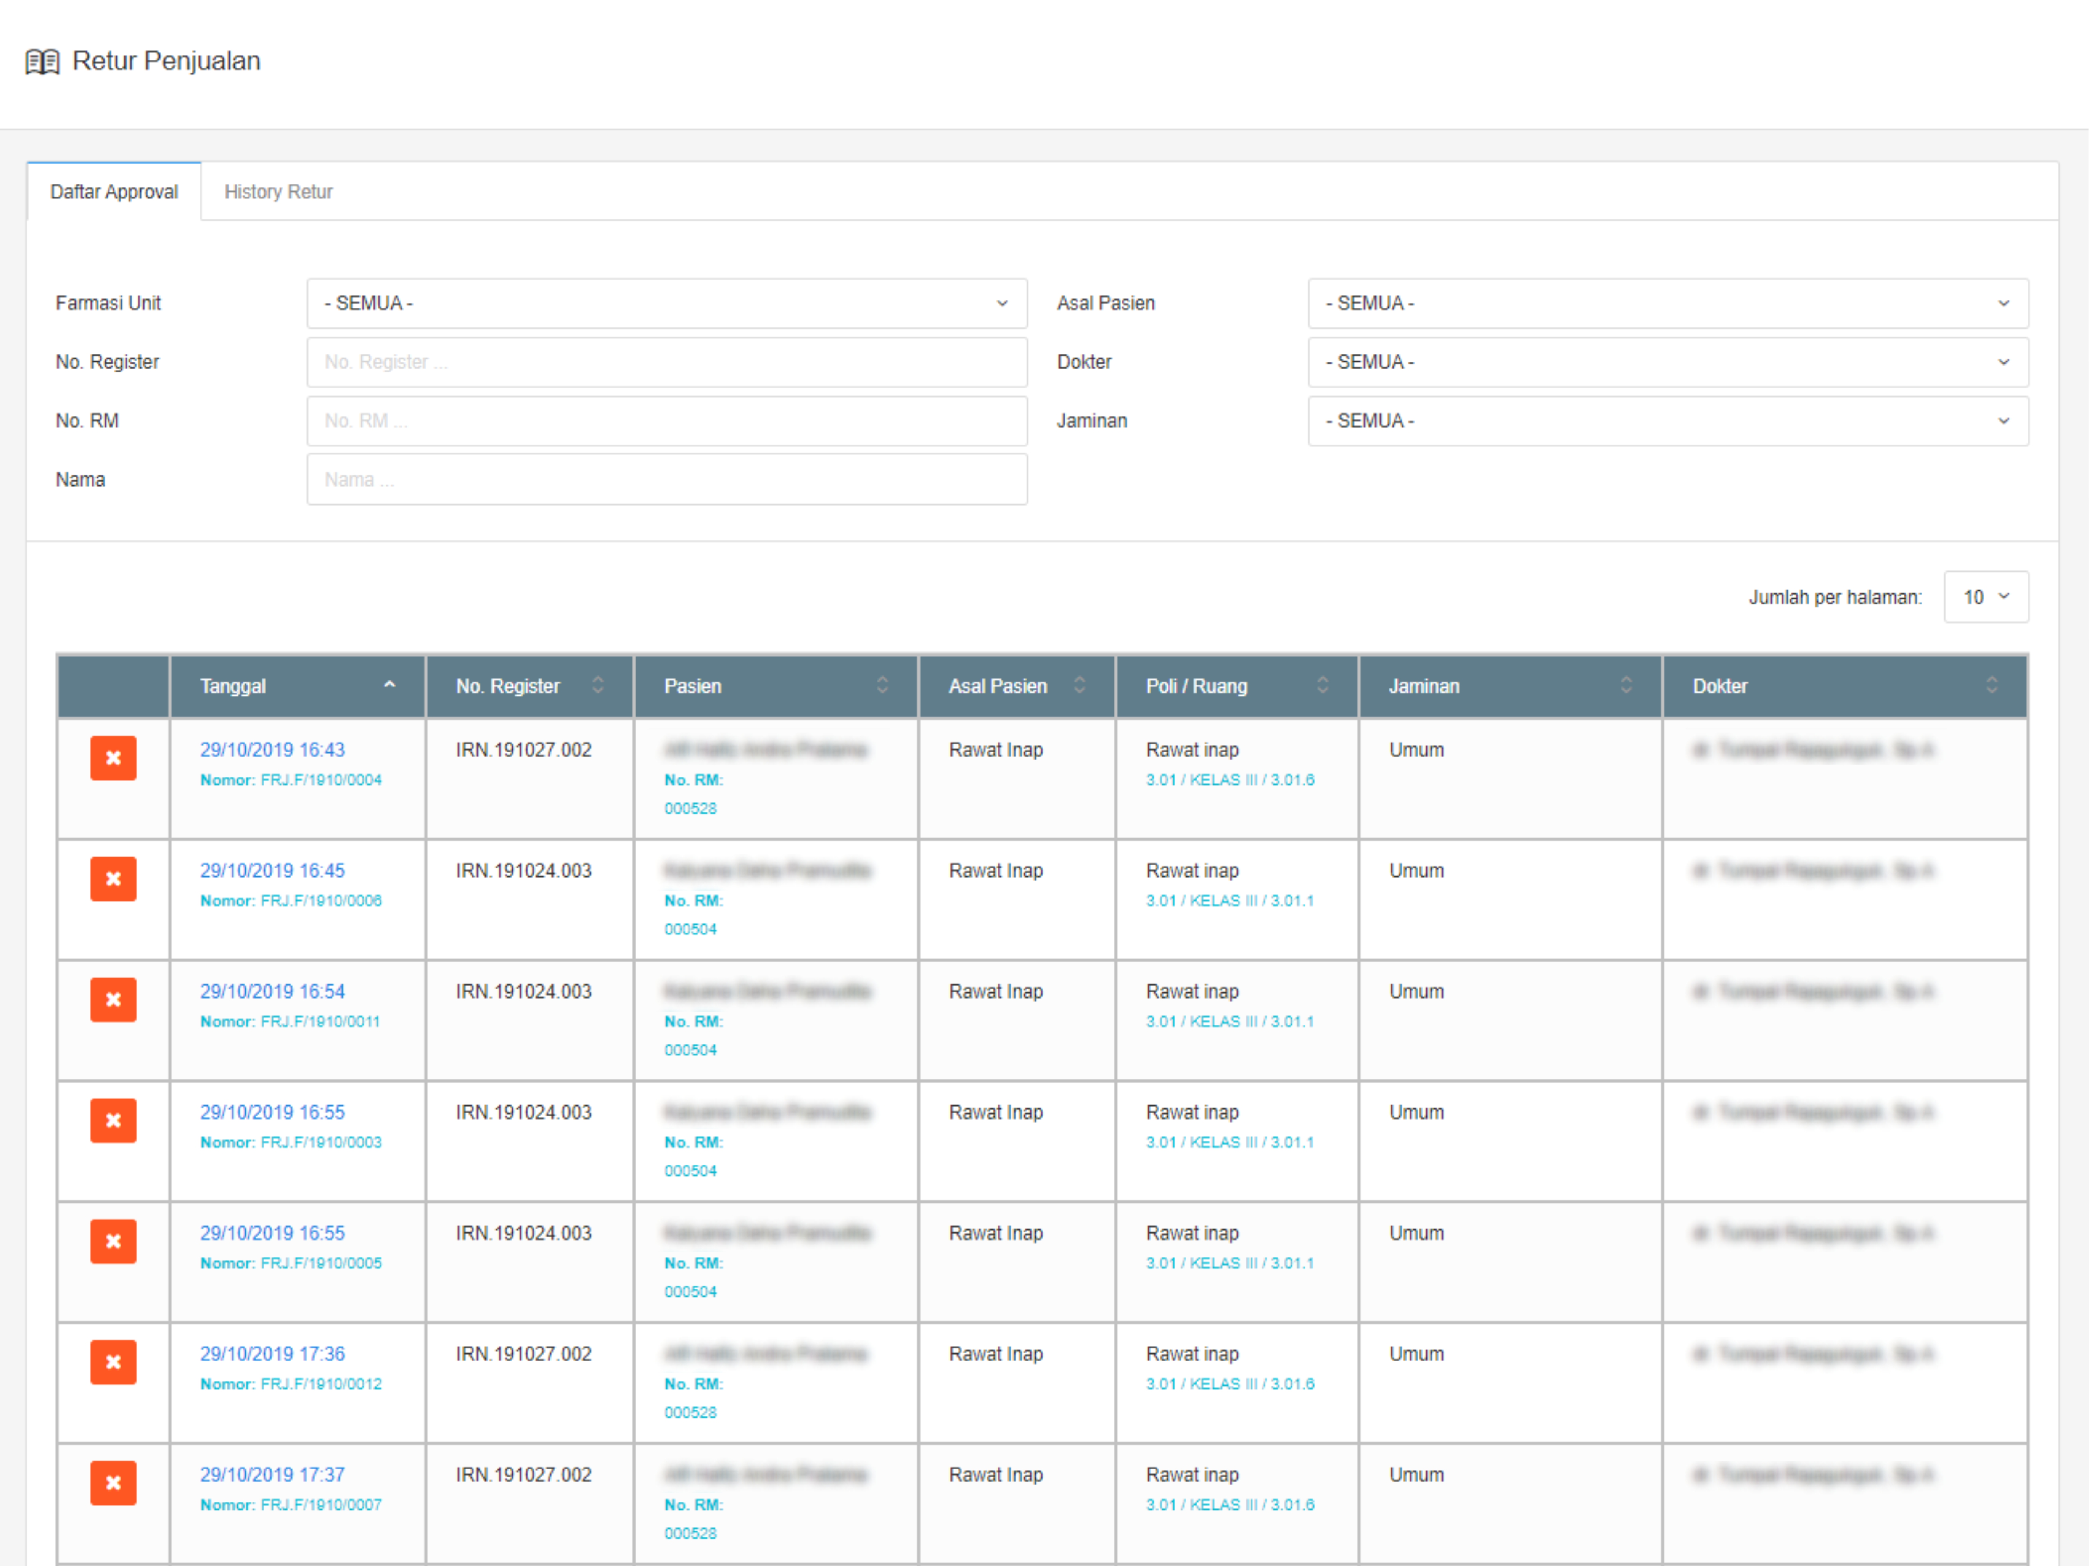
Task: Sort table by Tanggal column arrow
Action: point(389,686)
